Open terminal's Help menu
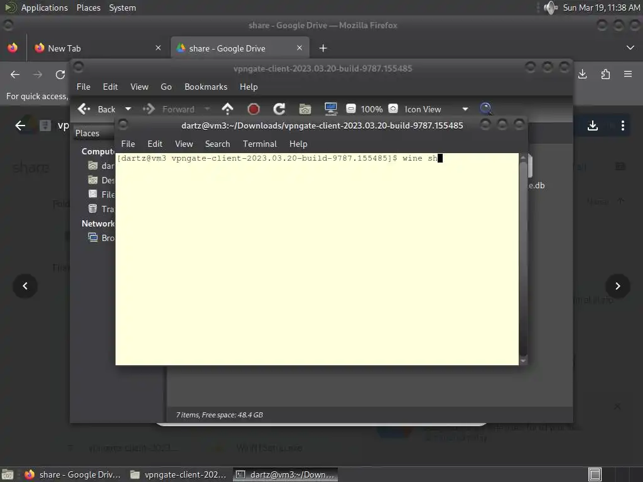This screenshot has width=643, height=482. pyautogui.click(x=298, y=144)
